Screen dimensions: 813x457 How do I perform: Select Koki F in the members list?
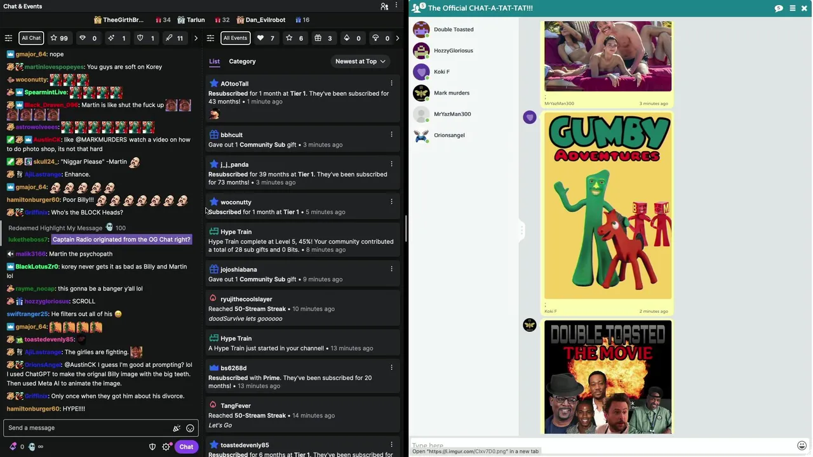pyautogui.click(x=441, y=72)
